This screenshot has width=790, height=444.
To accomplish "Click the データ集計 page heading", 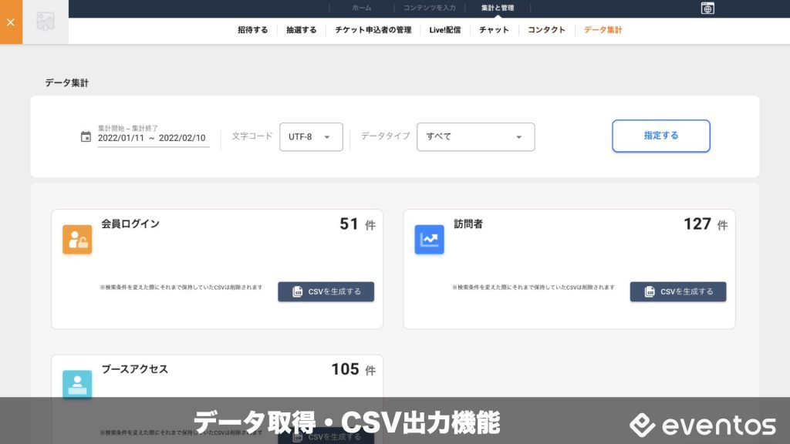I will pos(66,83).
